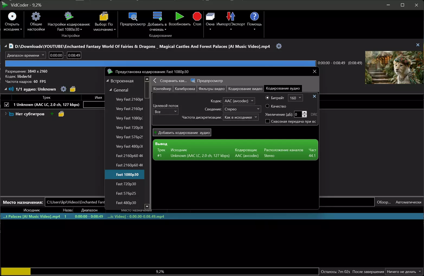Open the time range selection dropdown
The width and height of the screenshot is (424, 276).
tap(25, 55)
